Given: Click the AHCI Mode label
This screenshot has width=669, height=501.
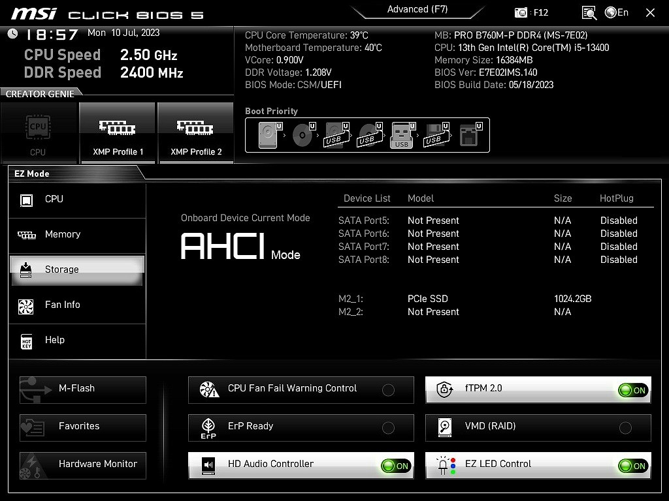Looking at the screenshot, I should (x=240, y=247).
